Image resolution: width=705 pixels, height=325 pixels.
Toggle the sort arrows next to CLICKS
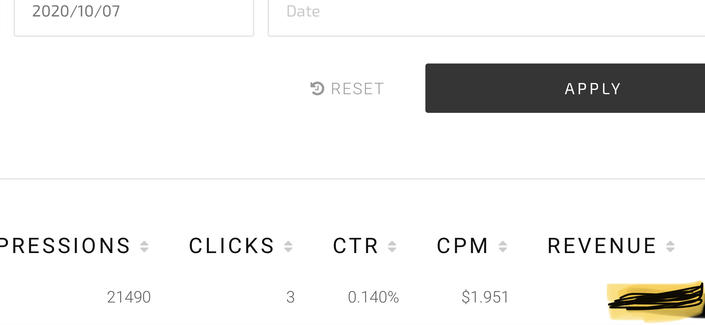pyautogui.click(x=288, y=246)
